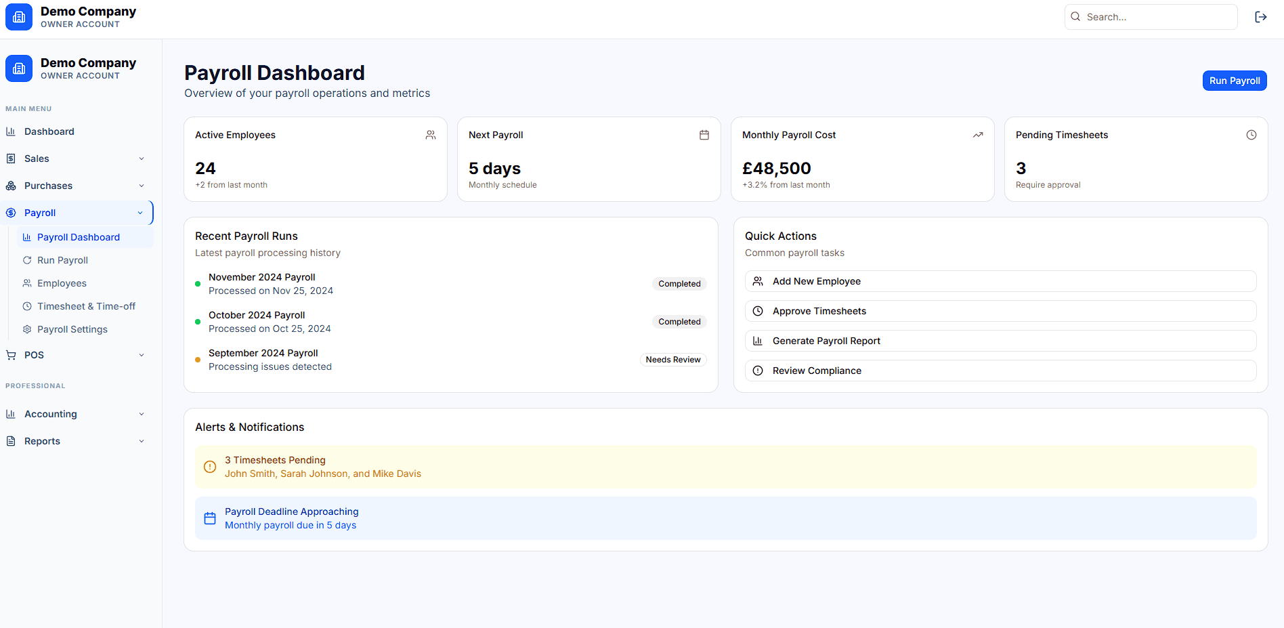This screenshot has height=628, width=1284.
Task: Click the calendar icon on Next Payroll card
Action: pyautogui.click(x=704, y=135)
